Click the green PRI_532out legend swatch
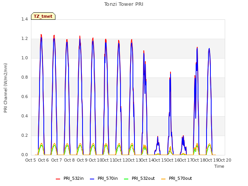This screenshot has width=248, height=186. pyautogui.click(x=126, y=179)
